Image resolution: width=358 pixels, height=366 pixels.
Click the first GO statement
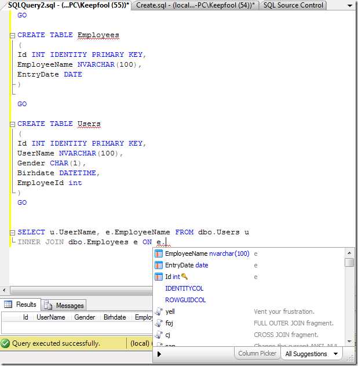(22, 16)
